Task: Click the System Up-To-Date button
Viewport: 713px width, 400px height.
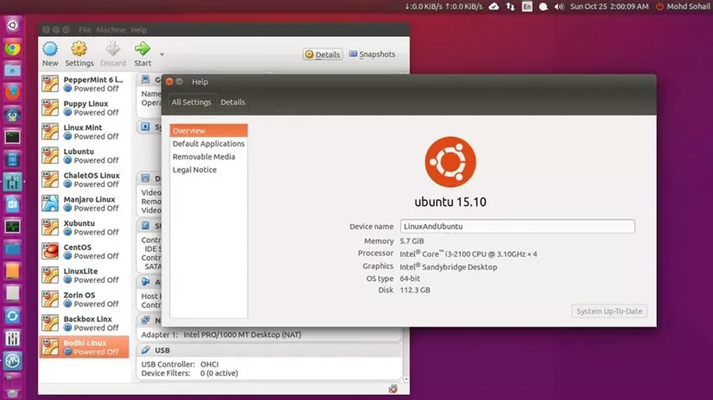Action: click(x=609, y=311)
